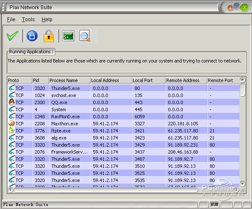This screenshot has width=252, height=209.
Task: Click the magnifying glass search icon
Action: coord(85,36)
